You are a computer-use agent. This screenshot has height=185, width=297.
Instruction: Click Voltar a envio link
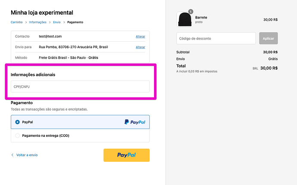click(x=27, y=155)
